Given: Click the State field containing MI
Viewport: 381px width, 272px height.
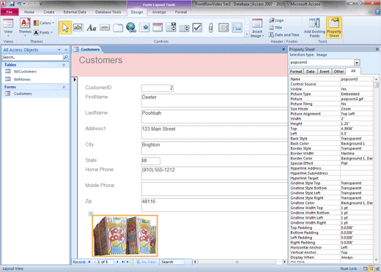Looking at the screenshot, I should (151, 161).
